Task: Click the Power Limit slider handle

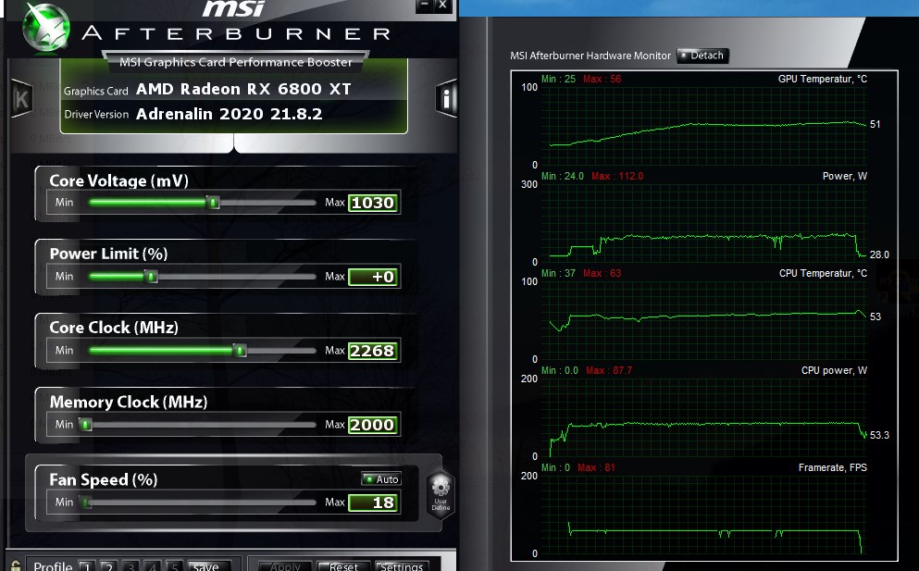Action: pyautogui.click(x=151, y=276)
